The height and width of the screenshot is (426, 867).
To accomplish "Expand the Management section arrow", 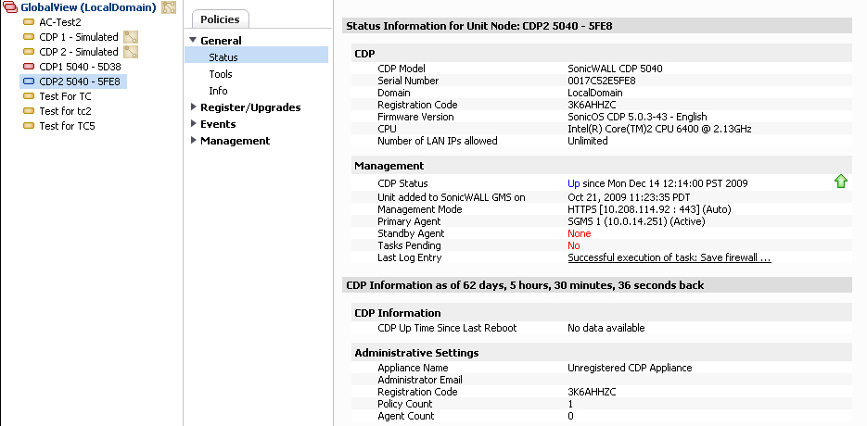I will pos(193,140).
